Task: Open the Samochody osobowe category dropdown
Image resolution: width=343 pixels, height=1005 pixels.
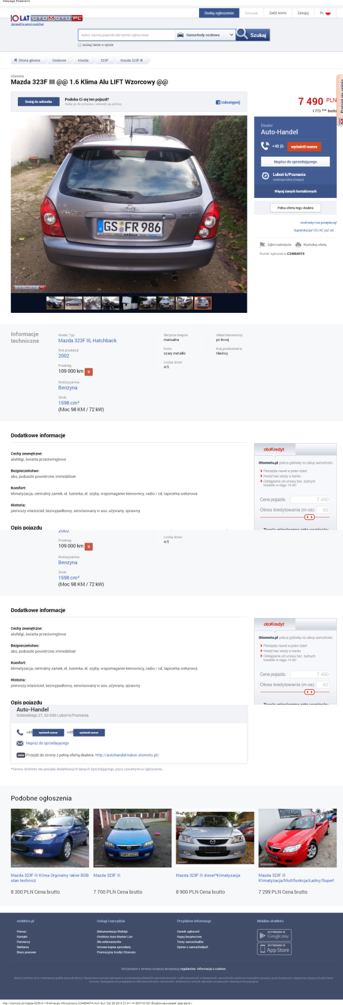Action: click(x=204, y=35)
